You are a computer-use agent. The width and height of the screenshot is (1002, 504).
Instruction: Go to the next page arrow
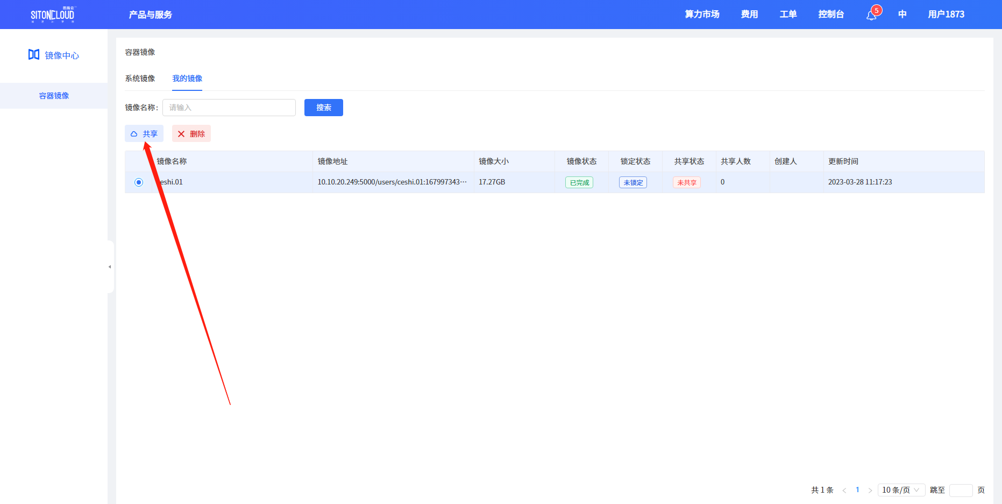click(x=870, y=490)
